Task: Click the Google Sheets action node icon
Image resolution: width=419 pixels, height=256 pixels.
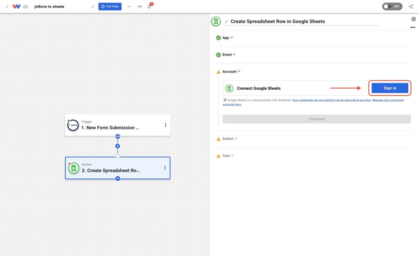Action: pyautogui.click(x=74, y=168)
